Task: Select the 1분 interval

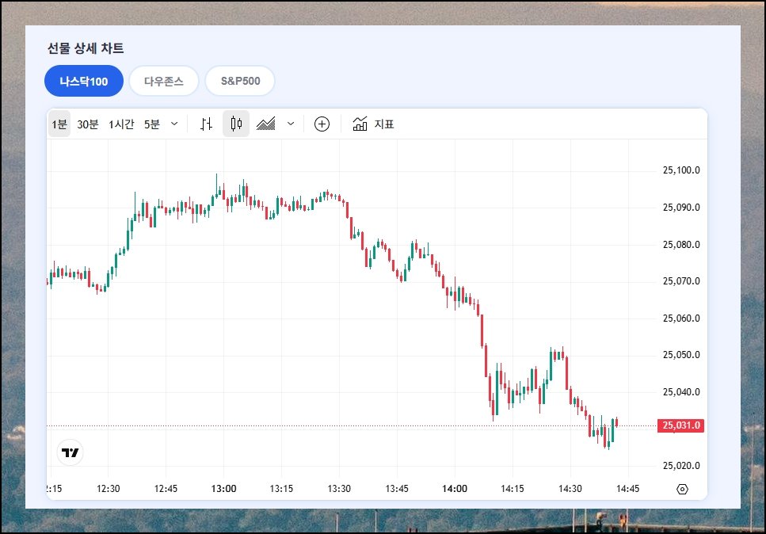Action: tap(59, 124)
